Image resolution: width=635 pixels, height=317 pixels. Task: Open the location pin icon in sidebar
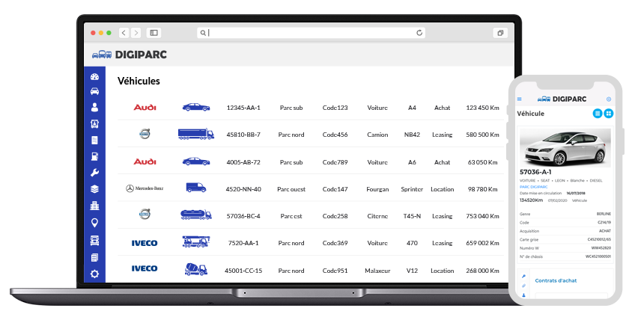click(94, 223)
